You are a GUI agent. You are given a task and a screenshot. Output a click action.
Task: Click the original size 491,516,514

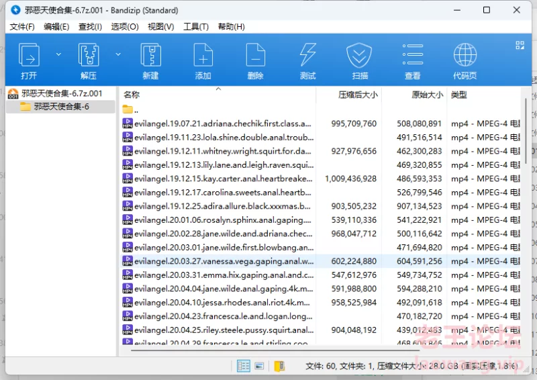(x=419, y=138)
